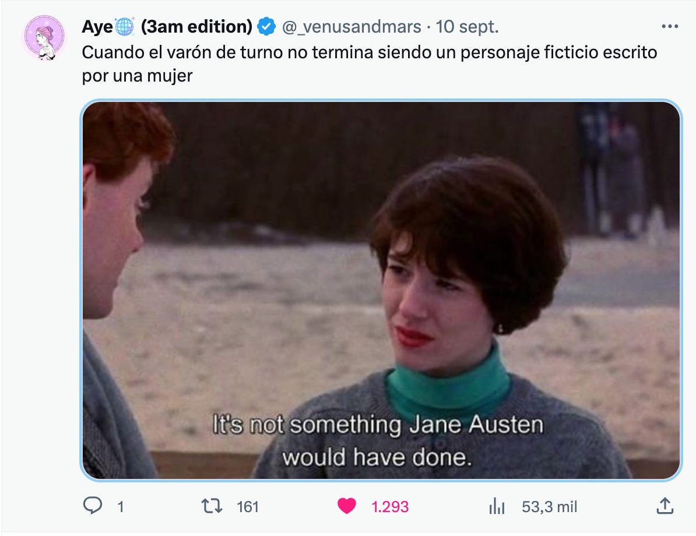696x536 pixels.
Task: Click the retweet arrows icon
Action: click(212, 506)
